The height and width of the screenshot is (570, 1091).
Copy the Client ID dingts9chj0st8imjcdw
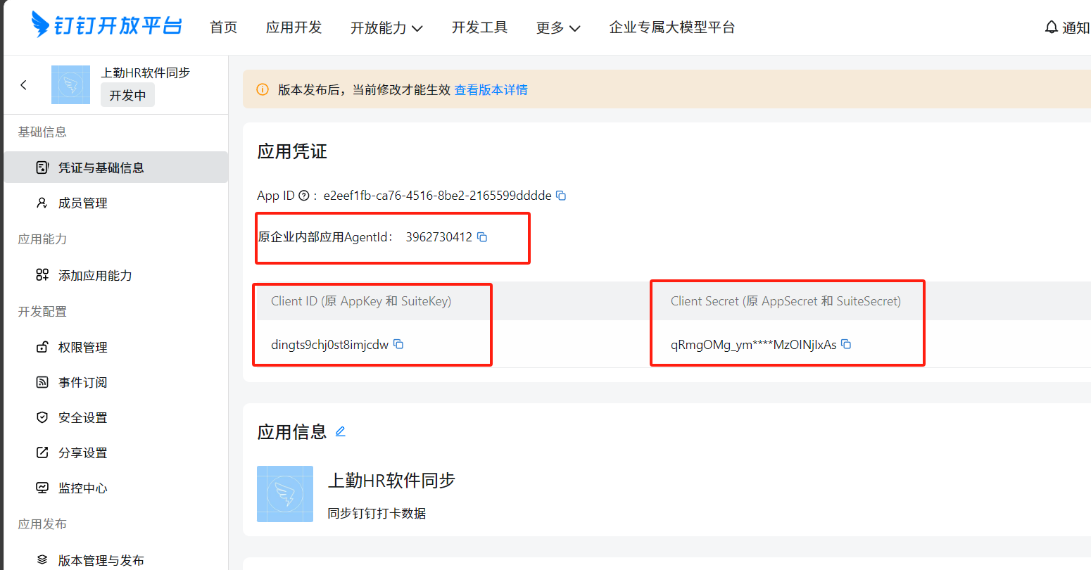(x=398, y=344)
